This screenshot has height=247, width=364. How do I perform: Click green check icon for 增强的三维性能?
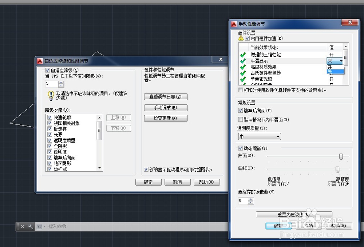[243, 55]
